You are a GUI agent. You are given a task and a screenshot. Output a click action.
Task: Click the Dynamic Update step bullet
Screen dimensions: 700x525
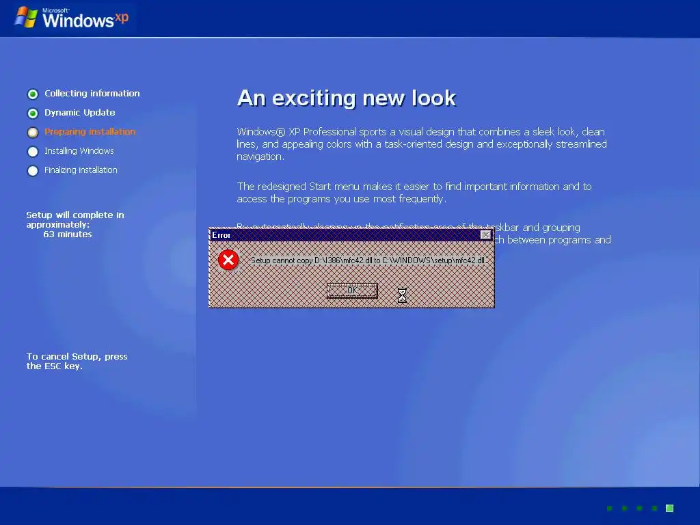(x=33, y=113)
